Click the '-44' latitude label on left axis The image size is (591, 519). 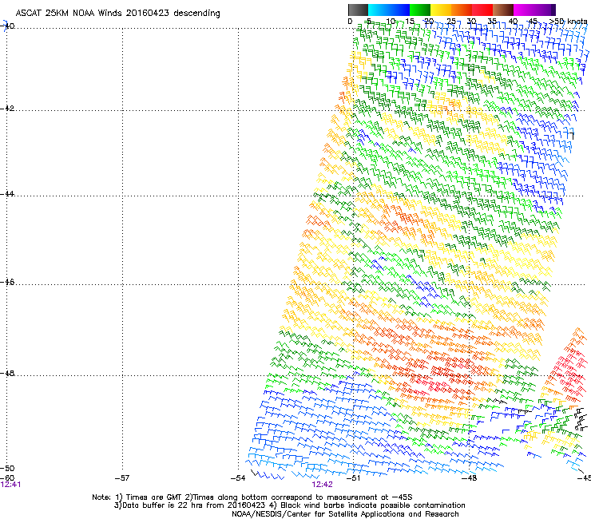coord(8,194)
